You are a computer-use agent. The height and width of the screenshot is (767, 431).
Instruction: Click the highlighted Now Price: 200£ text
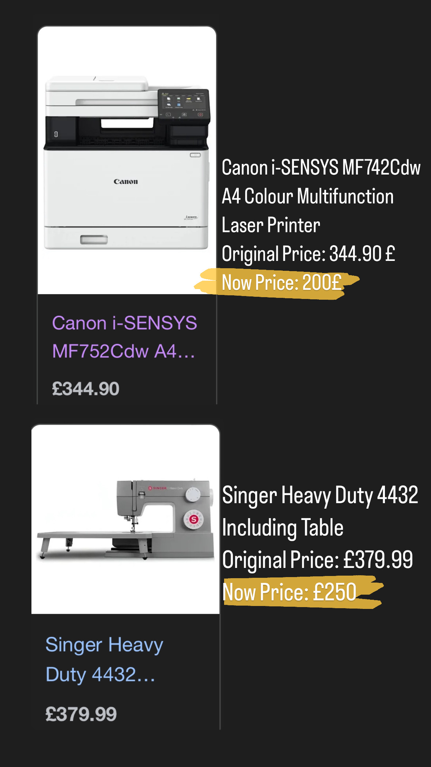tap(281, 283)
